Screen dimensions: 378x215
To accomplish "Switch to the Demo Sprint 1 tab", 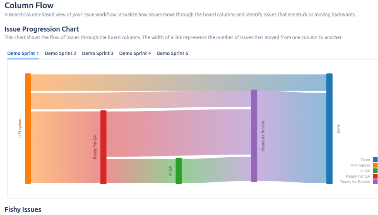I will pyautogui.click(x=23, y=53).
